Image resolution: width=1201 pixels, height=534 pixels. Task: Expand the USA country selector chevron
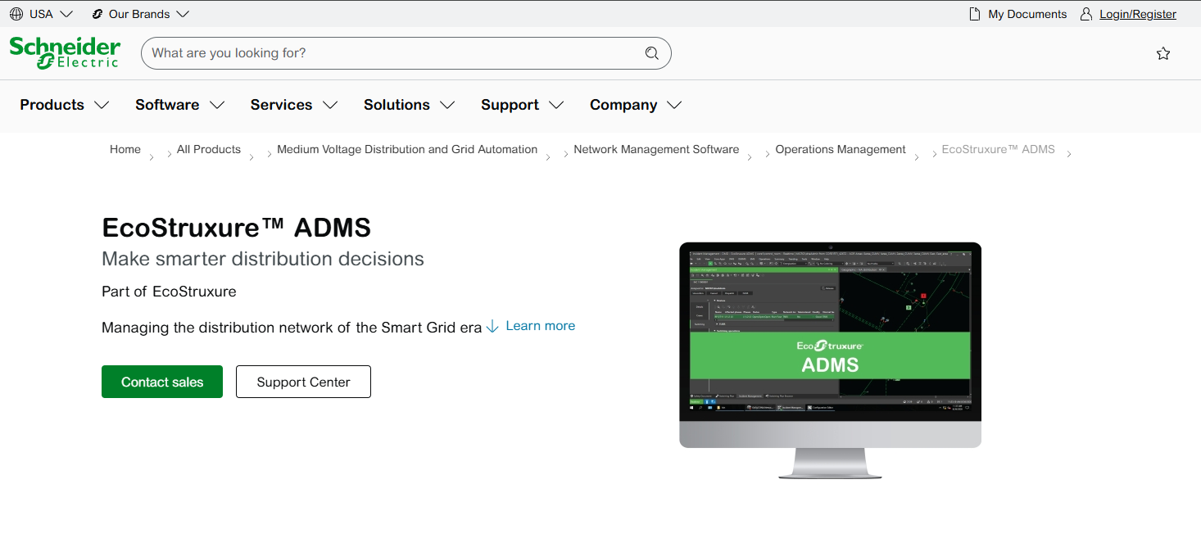coord(66,14)
